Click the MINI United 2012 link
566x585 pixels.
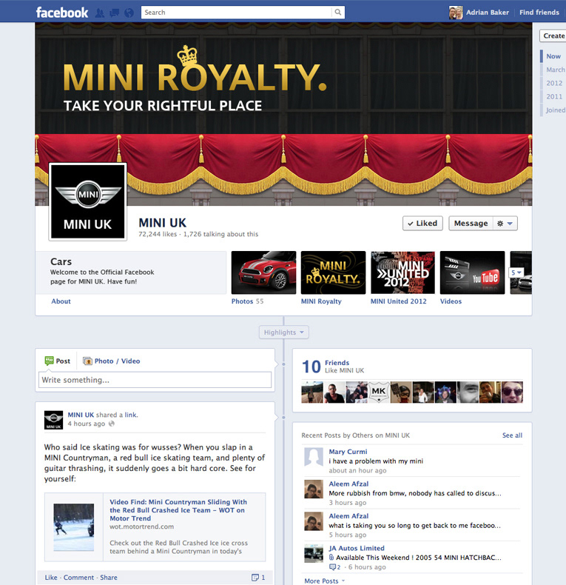(x=398, y=301)
